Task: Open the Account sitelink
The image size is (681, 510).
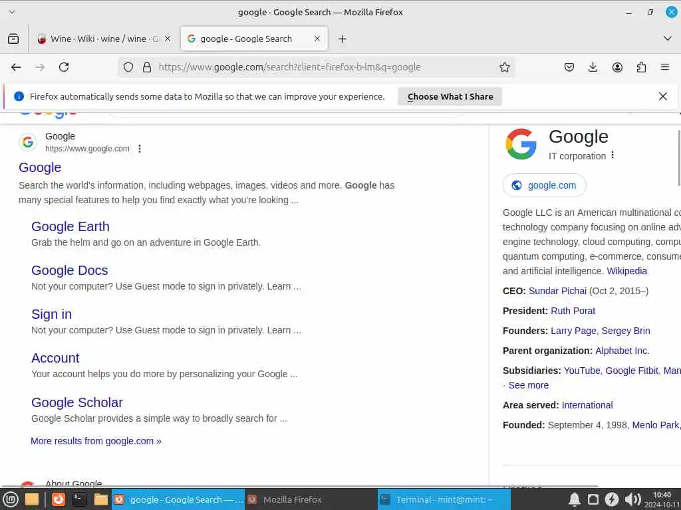Action: pos(55,358)
